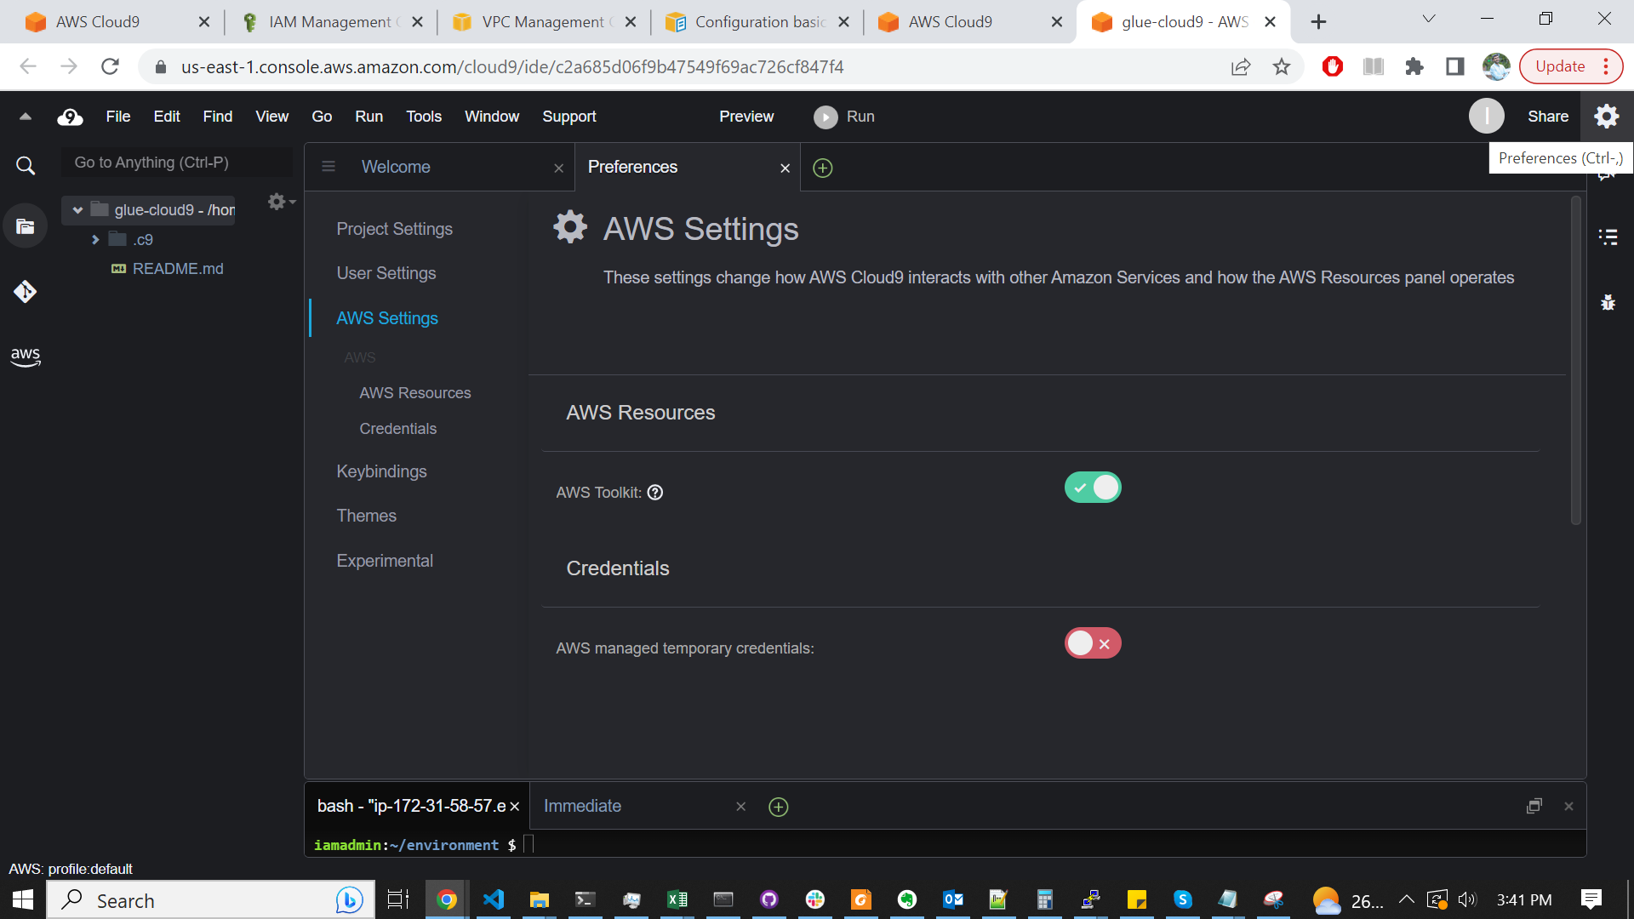Open the Support menu

point(569,117)
